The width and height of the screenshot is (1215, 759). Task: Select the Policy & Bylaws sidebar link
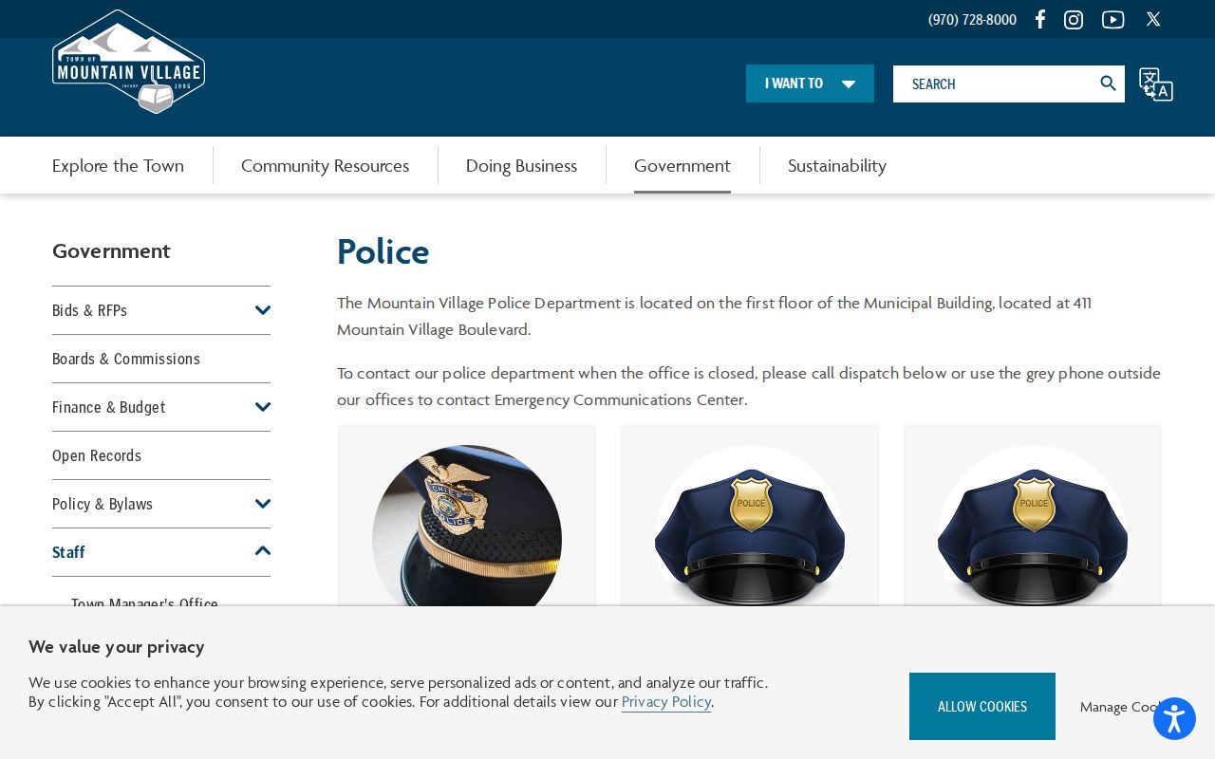[103, 504]
